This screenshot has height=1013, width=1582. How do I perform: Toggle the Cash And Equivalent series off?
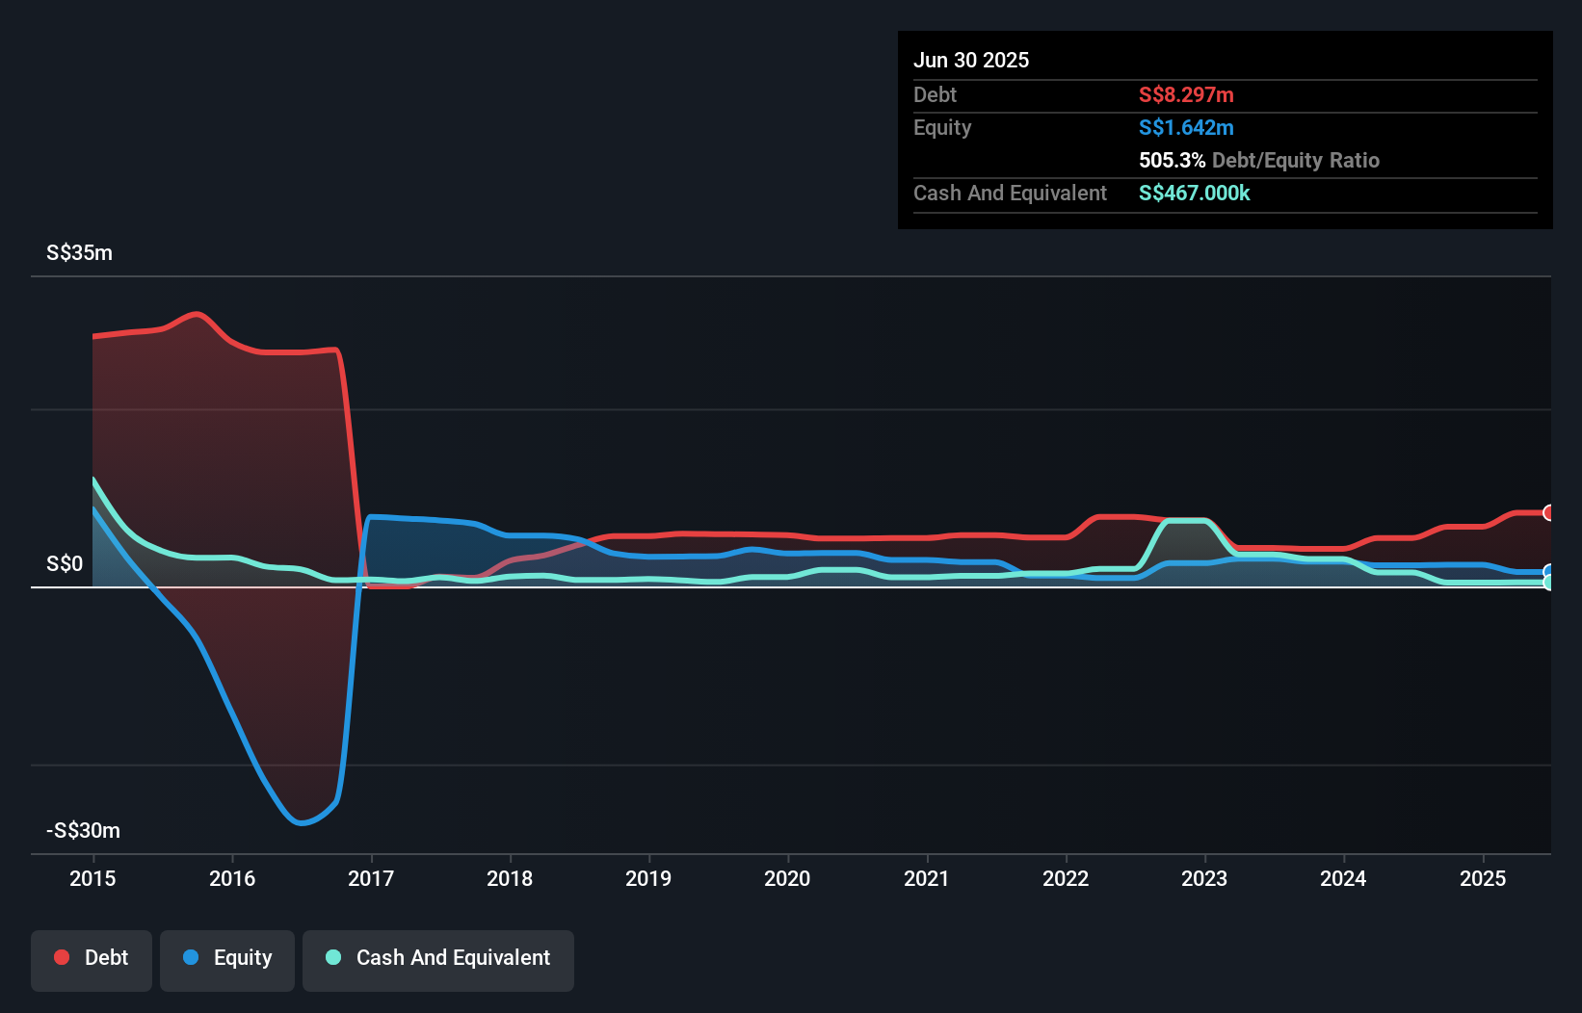pos(438,959)
